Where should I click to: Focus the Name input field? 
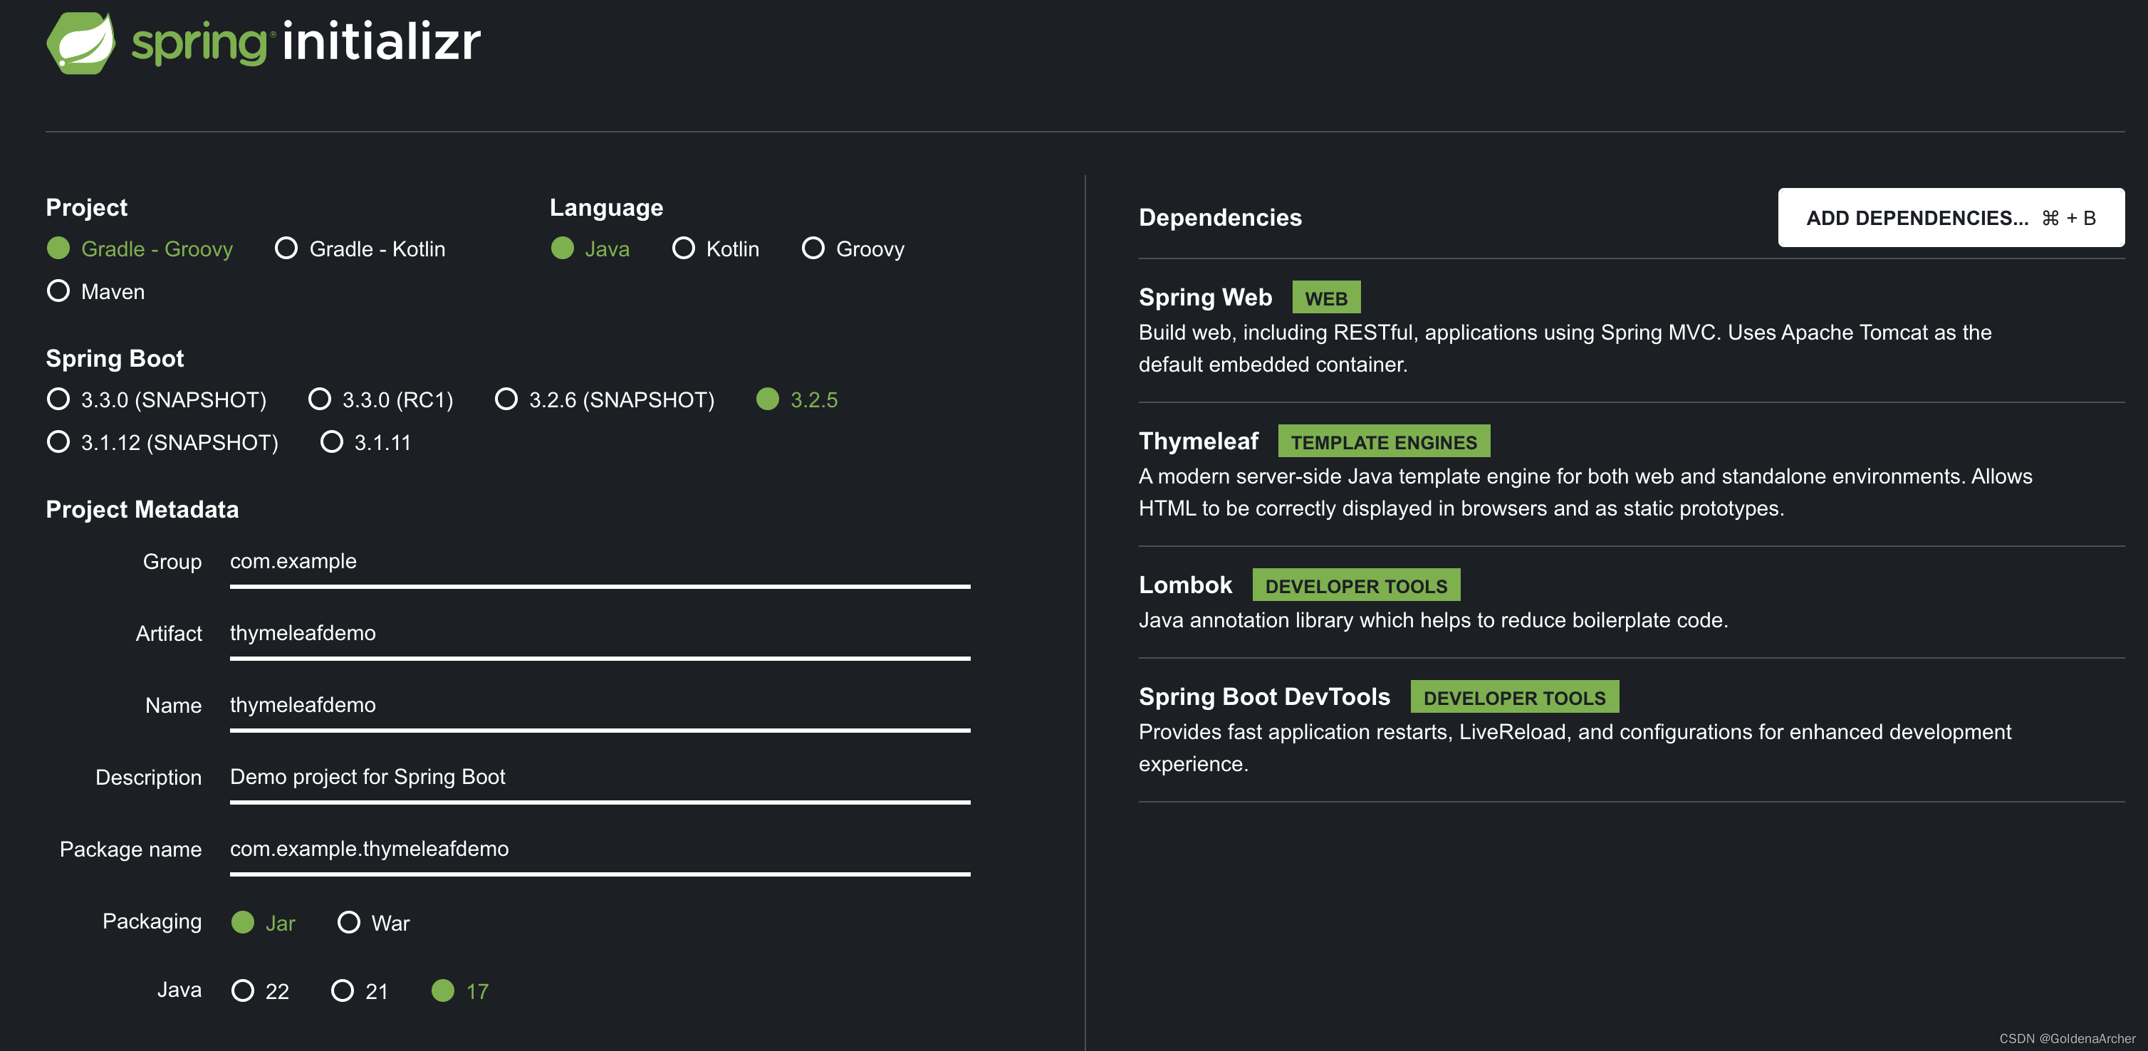click(x=600, y=708)
